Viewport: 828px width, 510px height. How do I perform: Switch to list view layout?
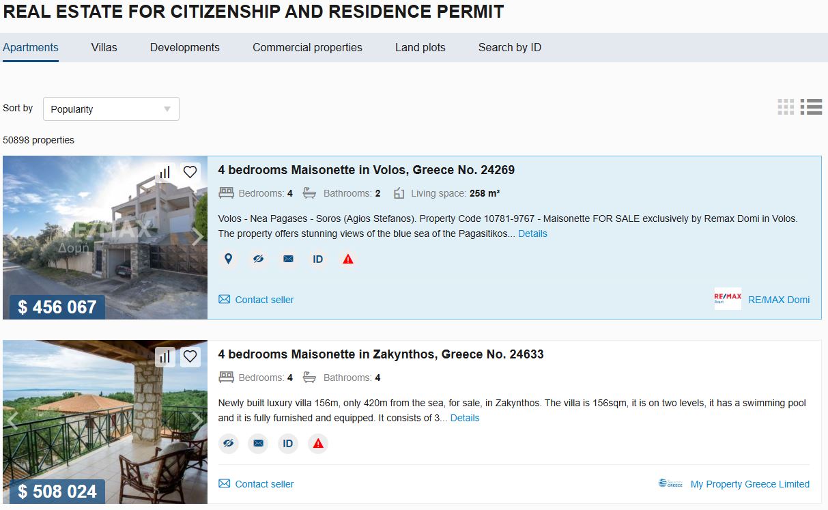811,107
